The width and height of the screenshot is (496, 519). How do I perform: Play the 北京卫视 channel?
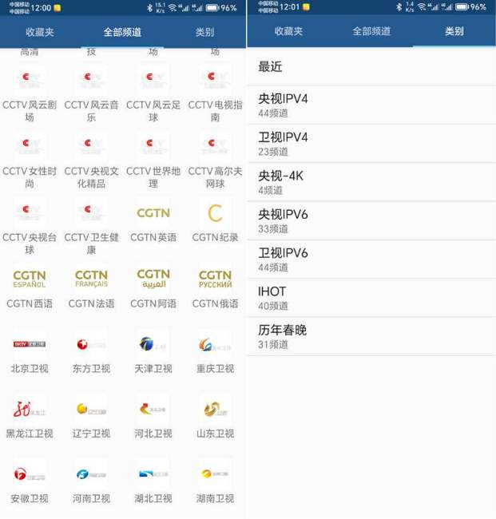30,344
